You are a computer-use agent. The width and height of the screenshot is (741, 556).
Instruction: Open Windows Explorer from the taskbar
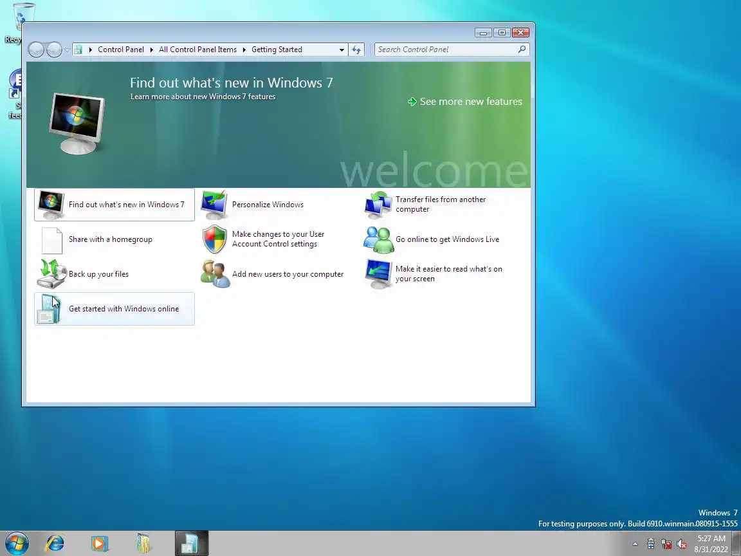click(x=143, y=543)
